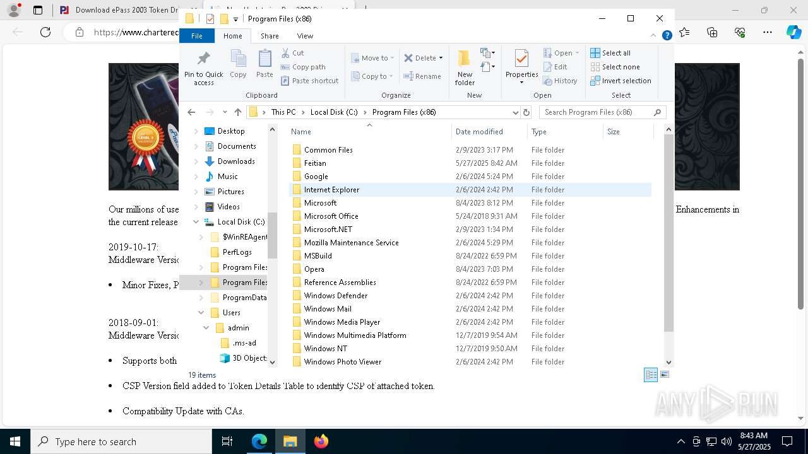Switch to the Share ribbon tab

pyautogui.click(x=270, y=36)
